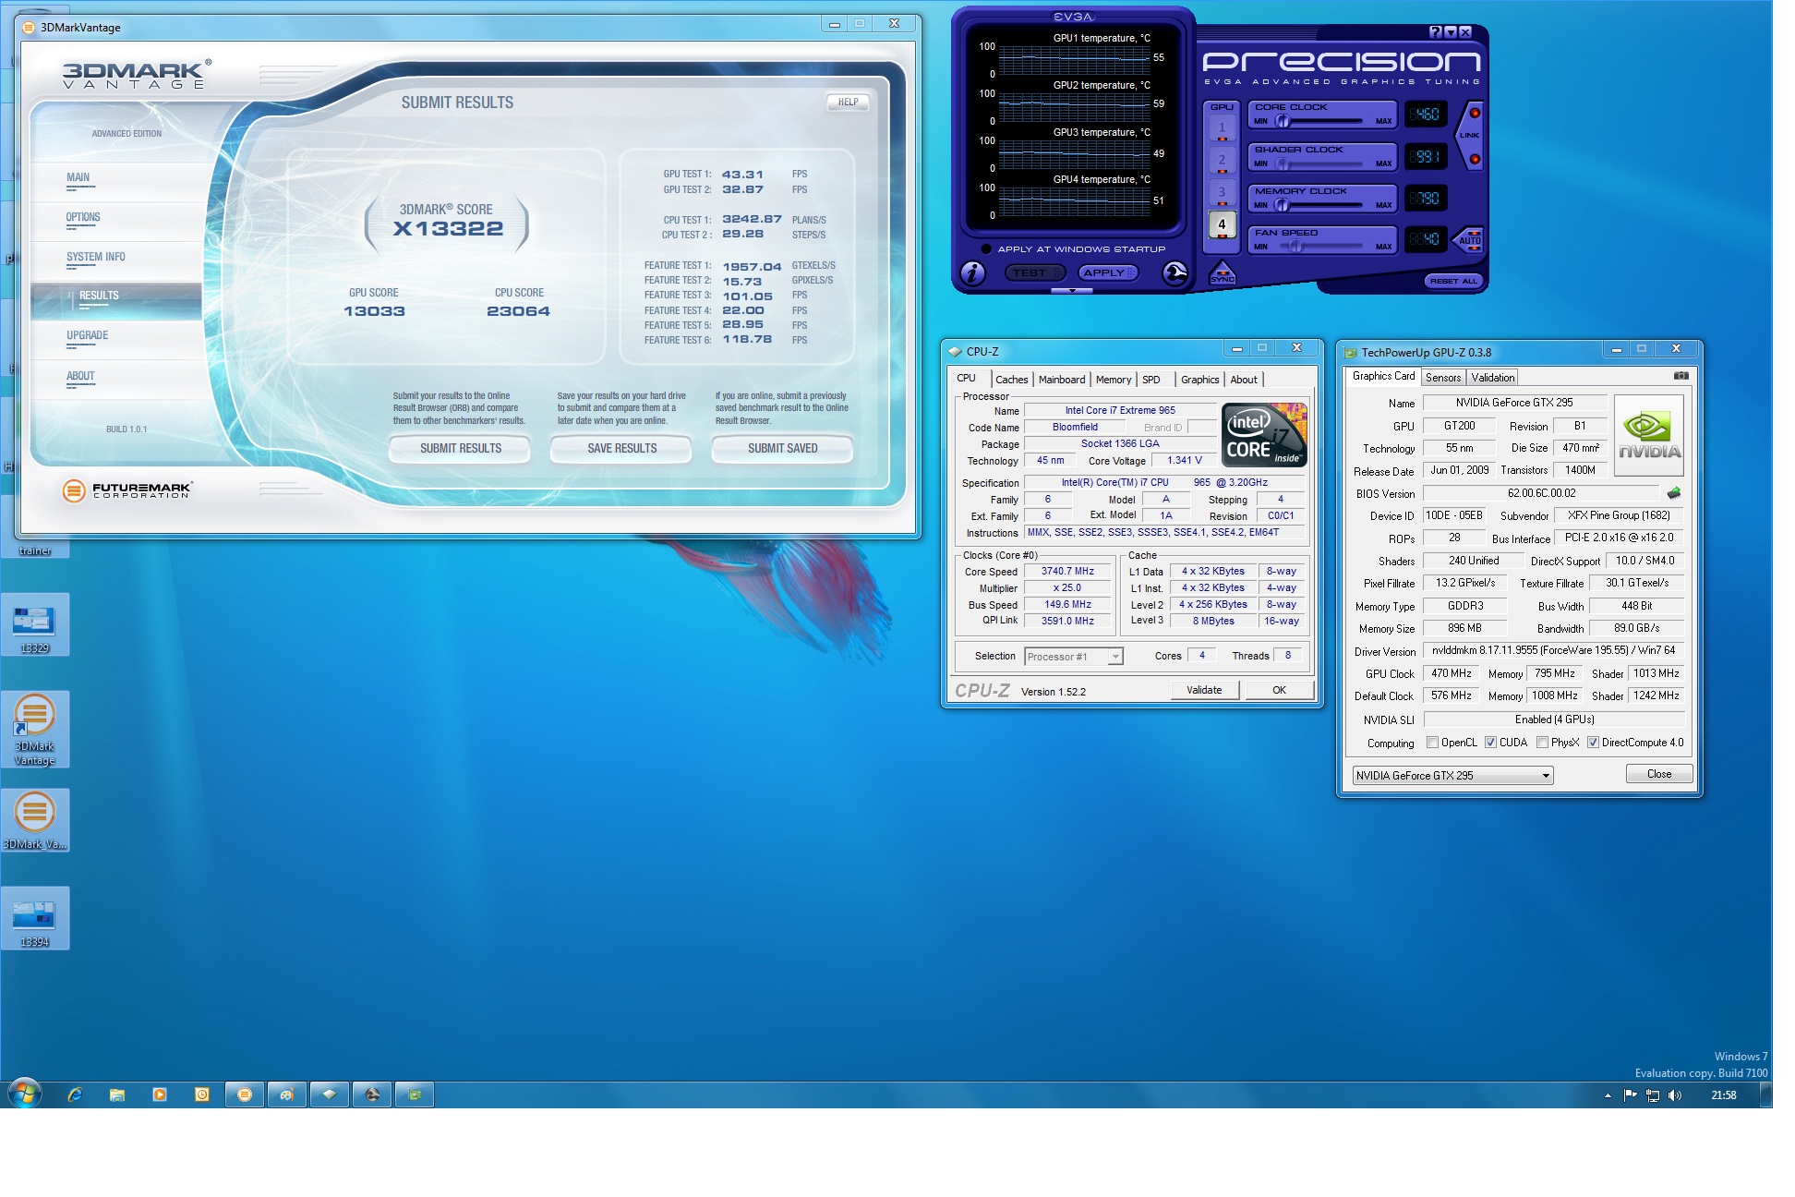Click RESET ALL in Precision
1795x1197 pixels.
(x=1452, y=281)
